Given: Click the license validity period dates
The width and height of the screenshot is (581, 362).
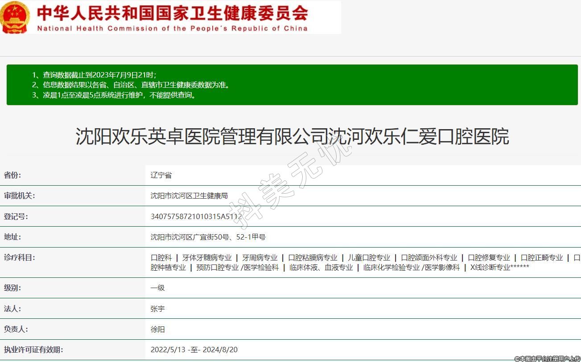Looking at the screenshot, I should coord(194,350).
